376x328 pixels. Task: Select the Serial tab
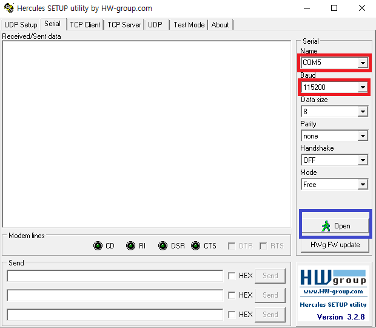(x=53, y=24)
